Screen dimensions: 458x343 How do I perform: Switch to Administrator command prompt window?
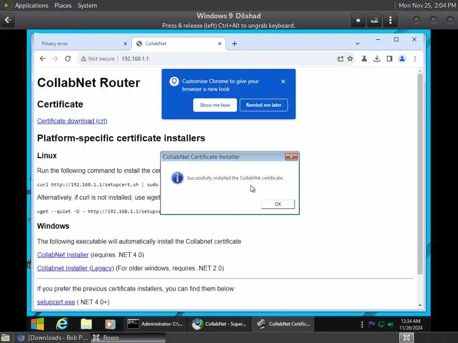click(155, 324)
